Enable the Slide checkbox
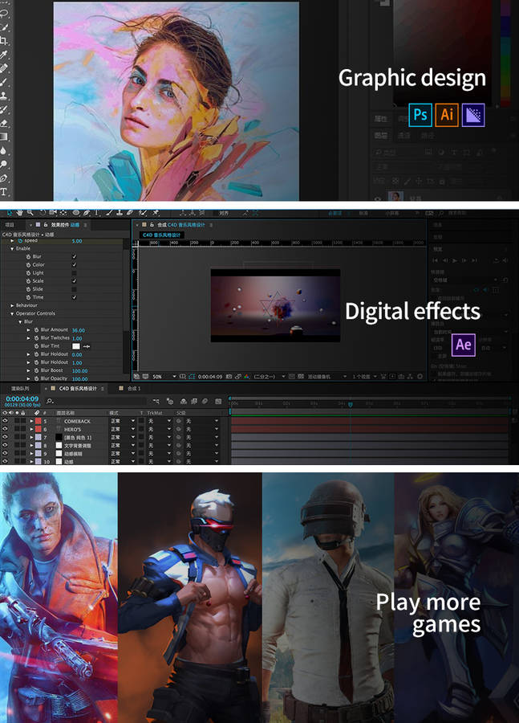 point(75,289)
